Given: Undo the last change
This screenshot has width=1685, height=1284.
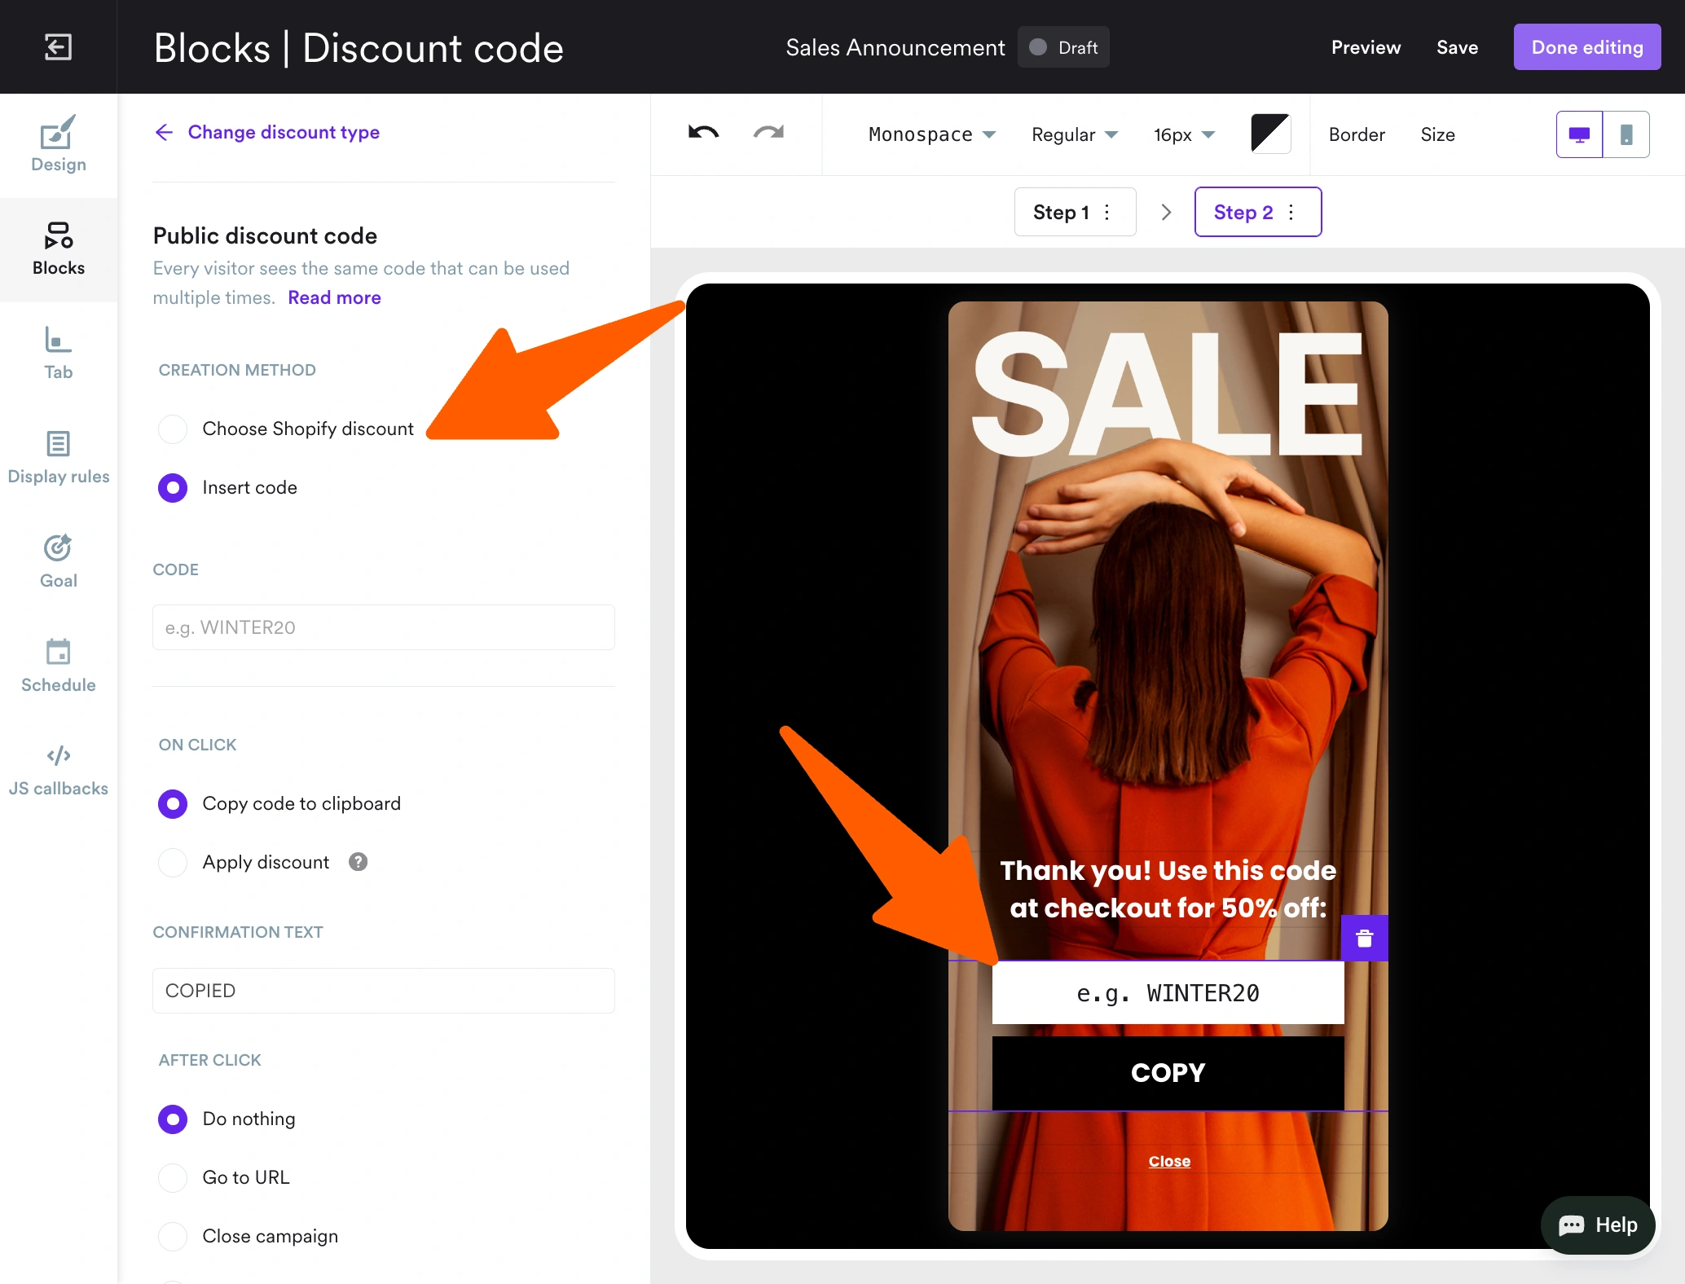Looking at the screenshot, I should click(703, 134).
